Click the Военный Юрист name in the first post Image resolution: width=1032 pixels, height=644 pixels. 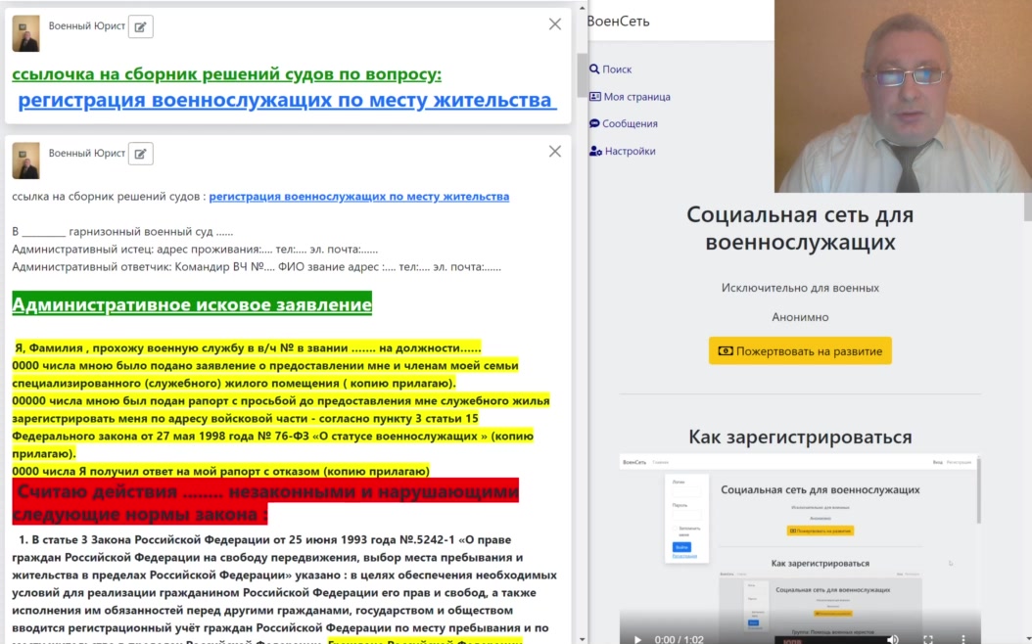(87, 25)
